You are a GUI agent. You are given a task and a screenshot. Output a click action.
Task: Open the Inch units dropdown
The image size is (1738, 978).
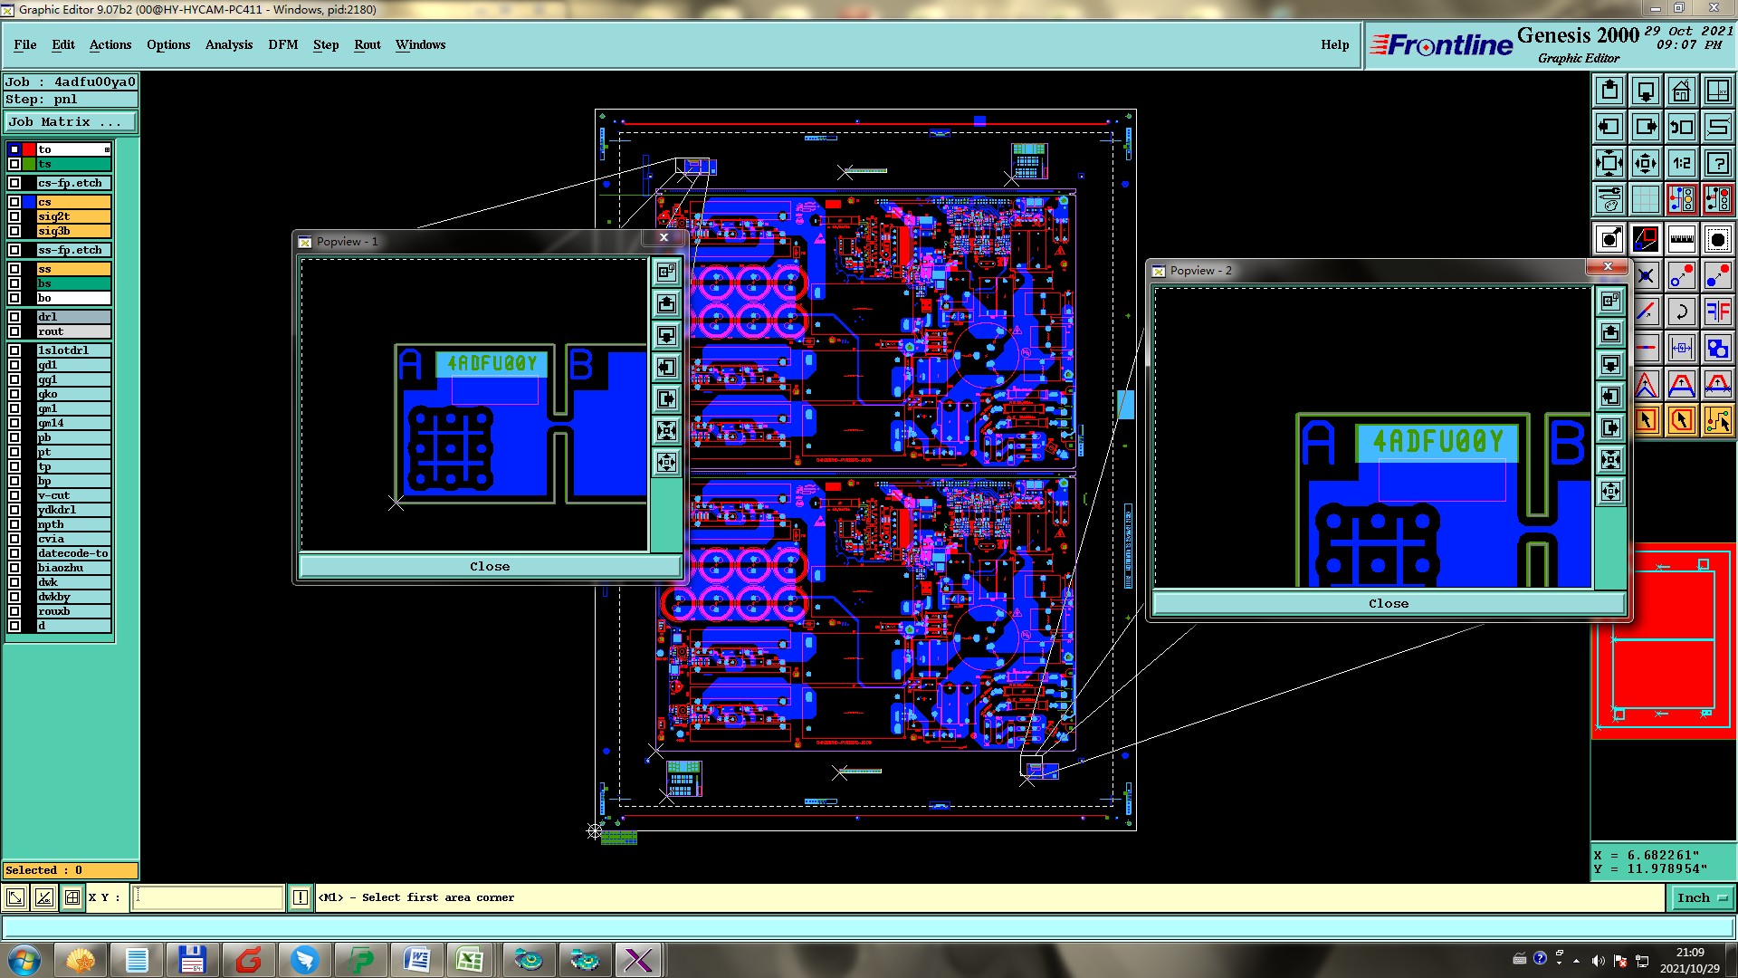1701,897
